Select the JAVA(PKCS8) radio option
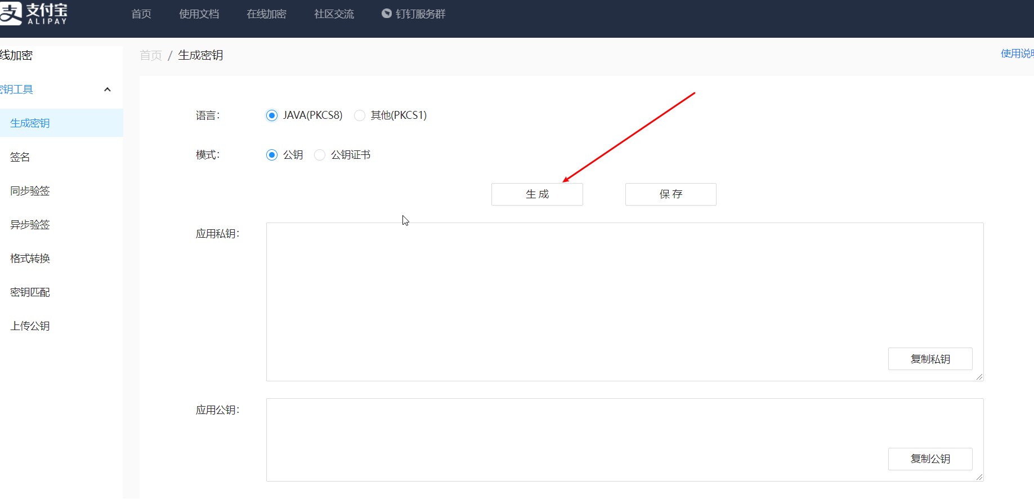The width and height of the screenshot is (1034, 503). [272, 115]
